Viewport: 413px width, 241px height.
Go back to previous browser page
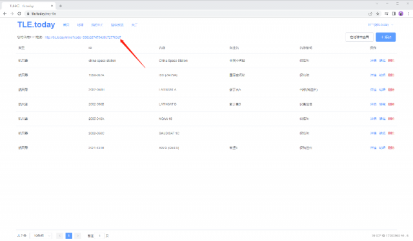point(5,14)
